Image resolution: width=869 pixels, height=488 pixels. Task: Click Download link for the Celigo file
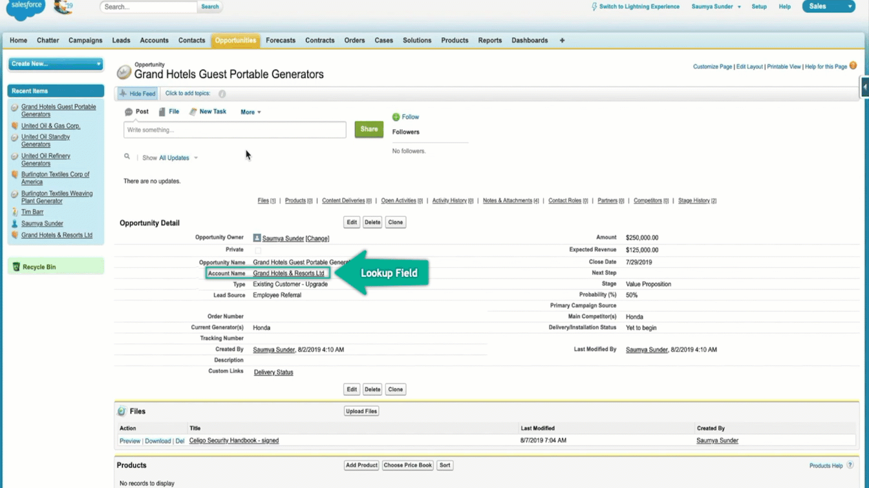point(158,441)
